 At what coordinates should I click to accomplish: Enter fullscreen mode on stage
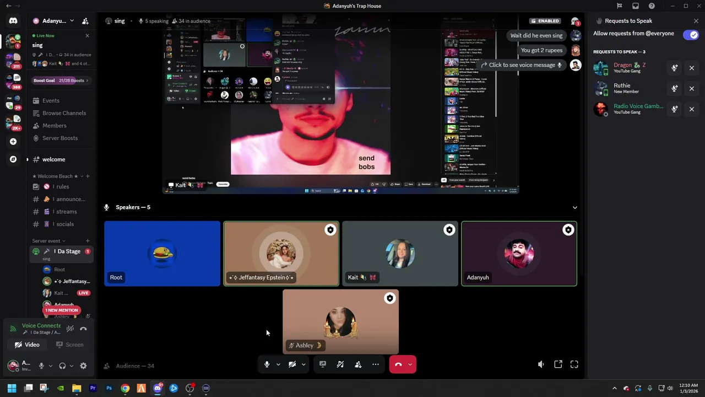tap(574, 364)
